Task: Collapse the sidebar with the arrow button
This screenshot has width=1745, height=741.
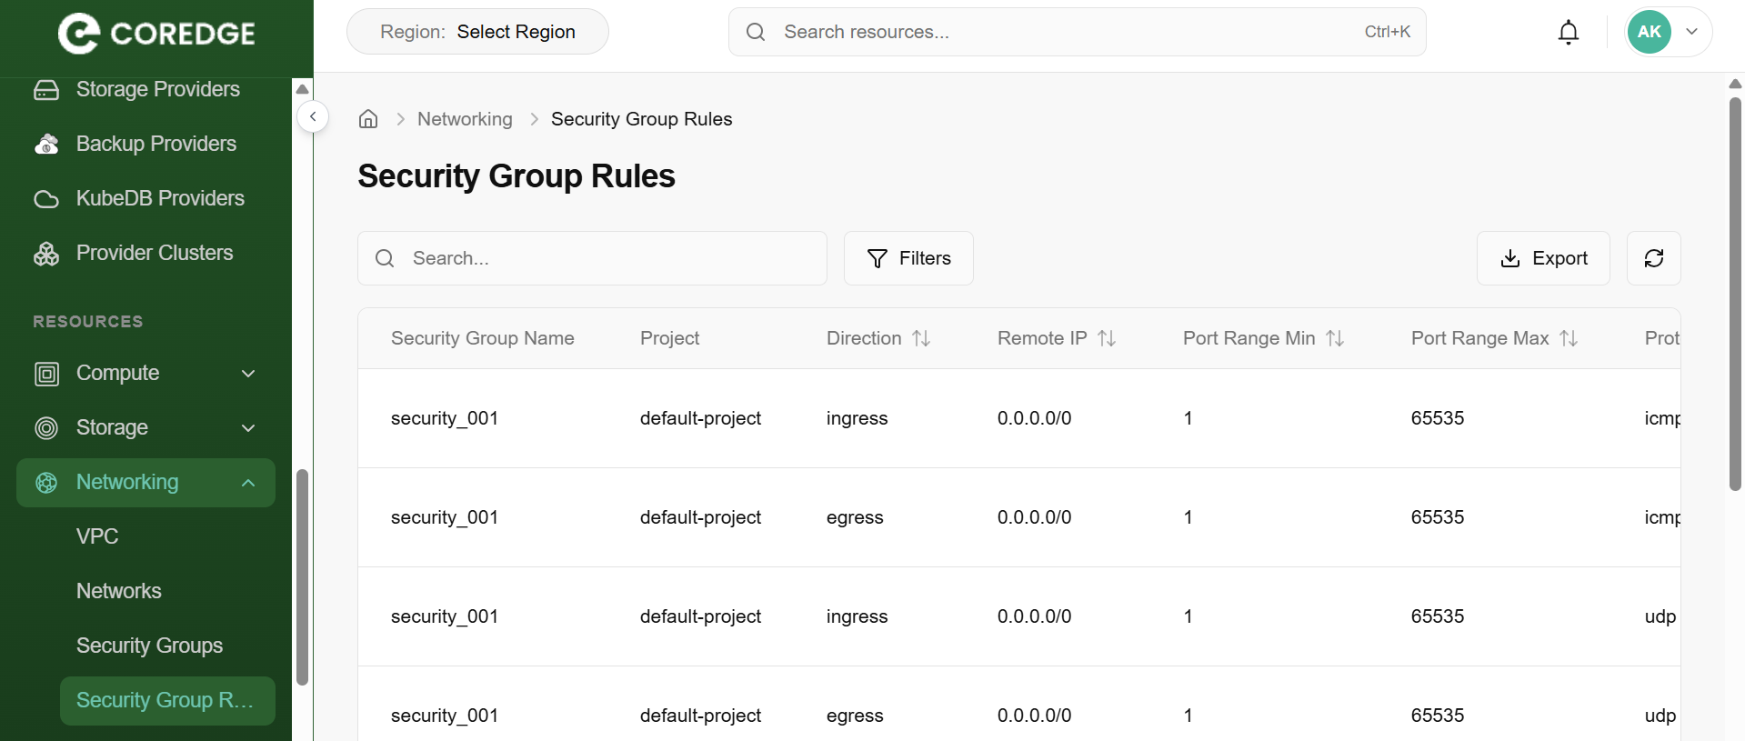Action: coord(313,116)
